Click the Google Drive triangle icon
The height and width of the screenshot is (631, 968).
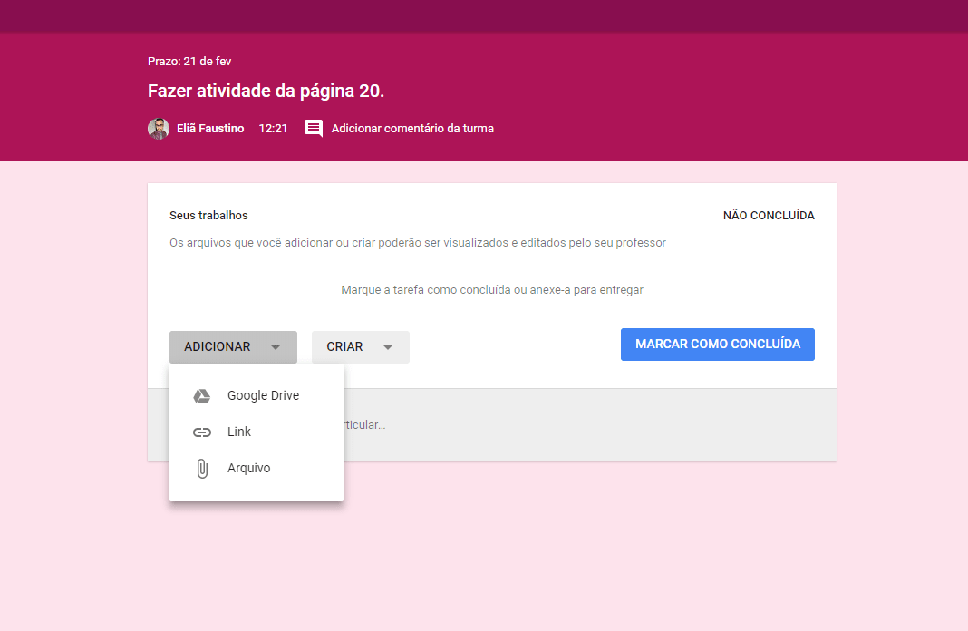(202, 396)
